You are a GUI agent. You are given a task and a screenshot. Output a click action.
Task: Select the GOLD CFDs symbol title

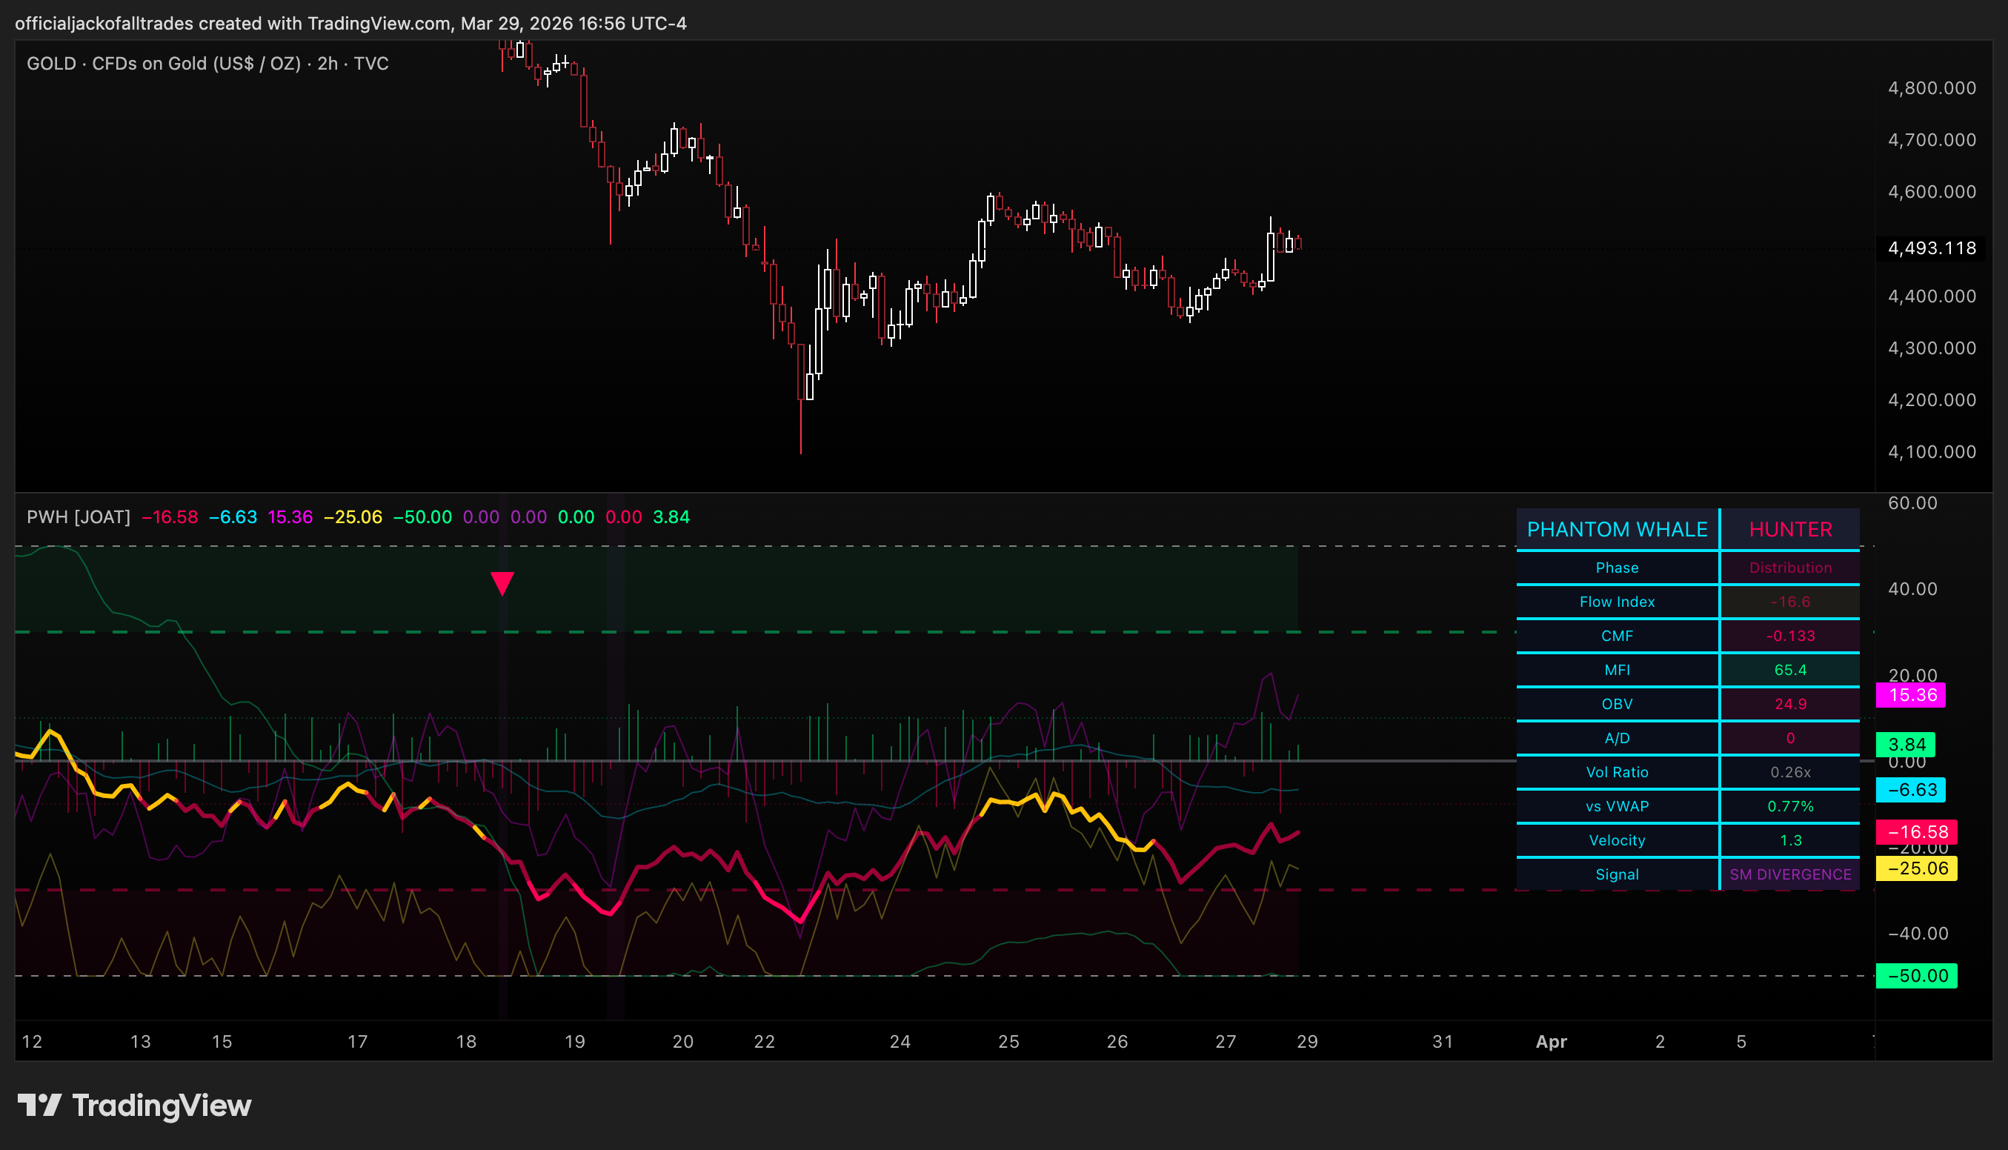pyautogui.click(x=207, y=63)
